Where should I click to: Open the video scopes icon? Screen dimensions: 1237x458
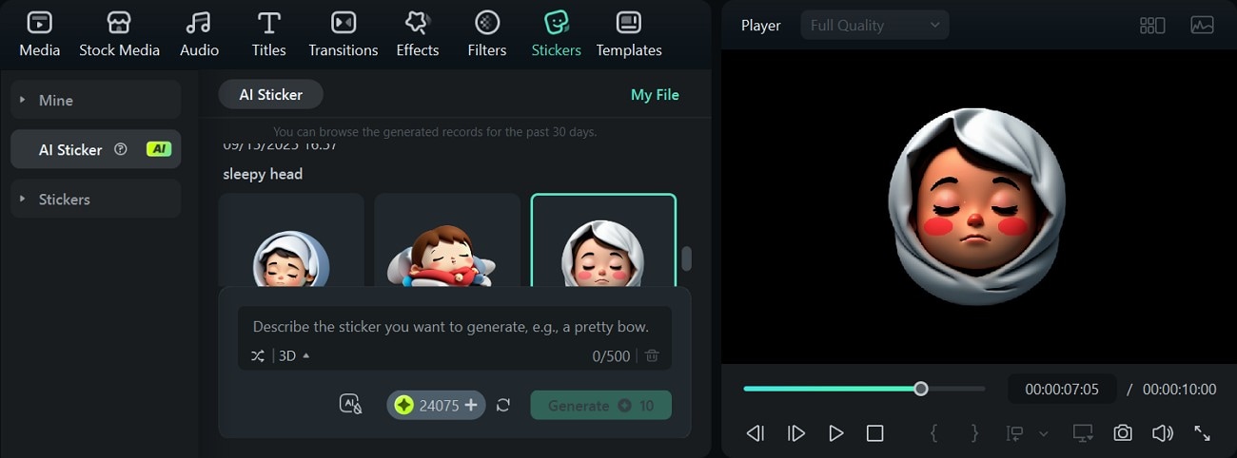(1202, 26)
